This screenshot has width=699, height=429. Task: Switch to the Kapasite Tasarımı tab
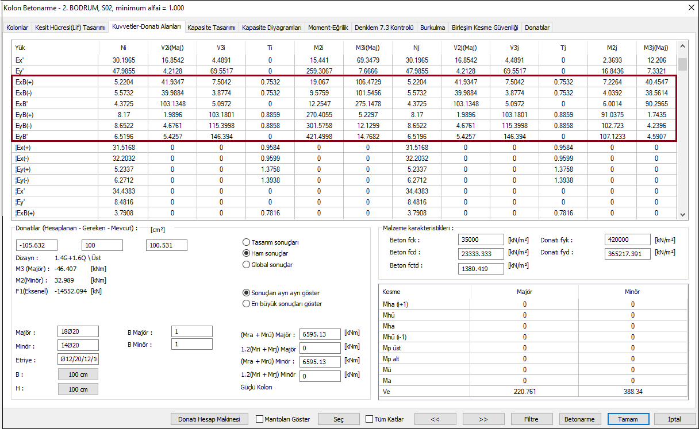tap(212, 28)
